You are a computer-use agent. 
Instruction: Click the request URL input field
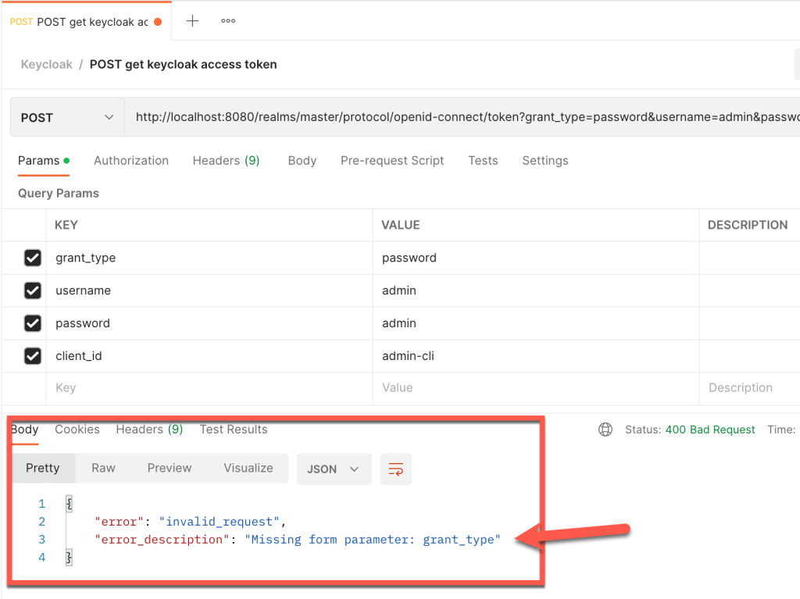point(461,117)
